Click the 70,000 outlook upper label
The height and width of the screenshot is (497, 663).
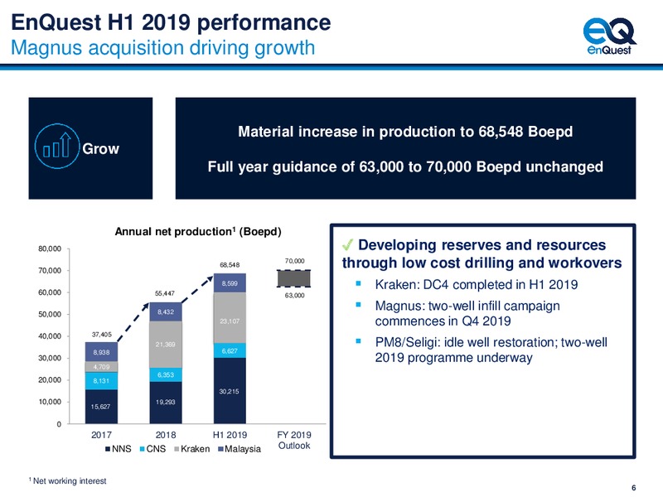tap(295, 261)
